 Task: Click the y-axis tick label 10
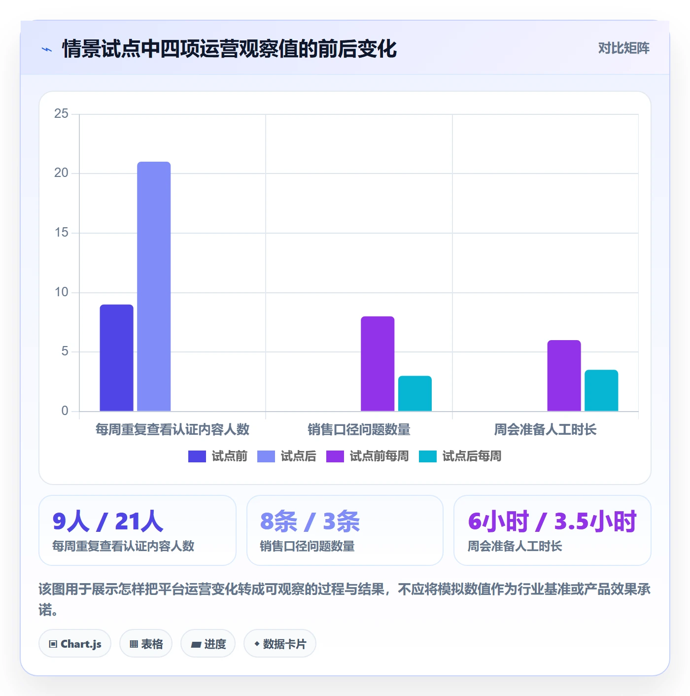click(x=62, y=292)
